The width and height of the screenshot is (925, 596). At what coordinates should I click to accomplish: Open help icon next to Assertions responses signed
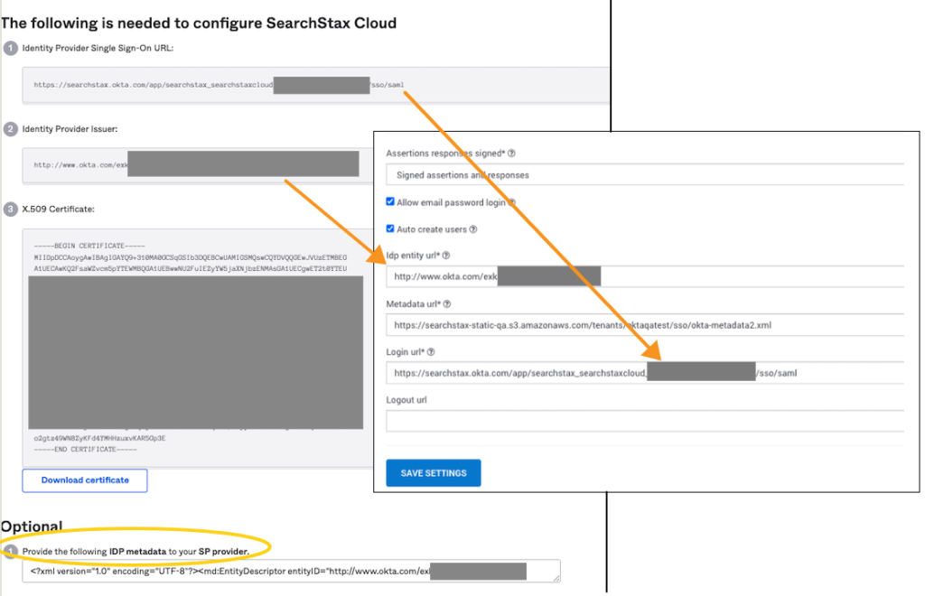point(511,154)
